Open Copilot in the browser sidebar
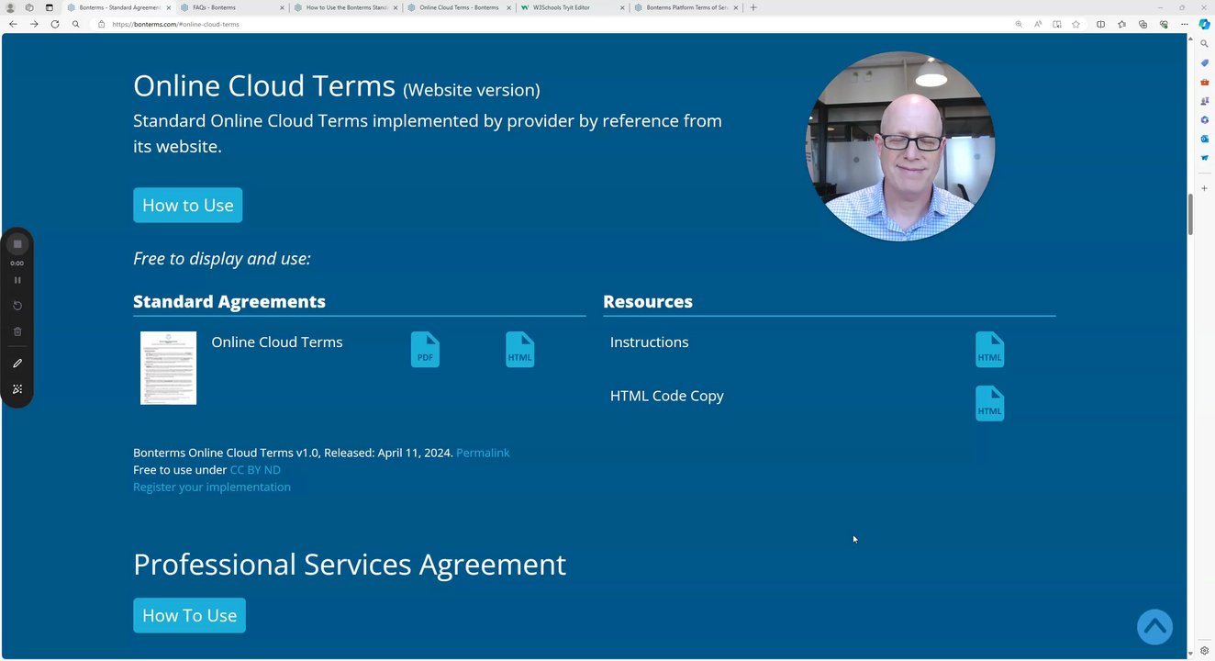Screen dimensions: 1215x661 point(1203,24)
